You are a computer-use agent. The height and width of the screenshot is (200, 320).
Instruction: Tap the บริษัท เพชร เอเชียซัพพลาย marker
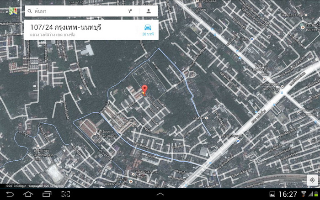tap(38, 146)
